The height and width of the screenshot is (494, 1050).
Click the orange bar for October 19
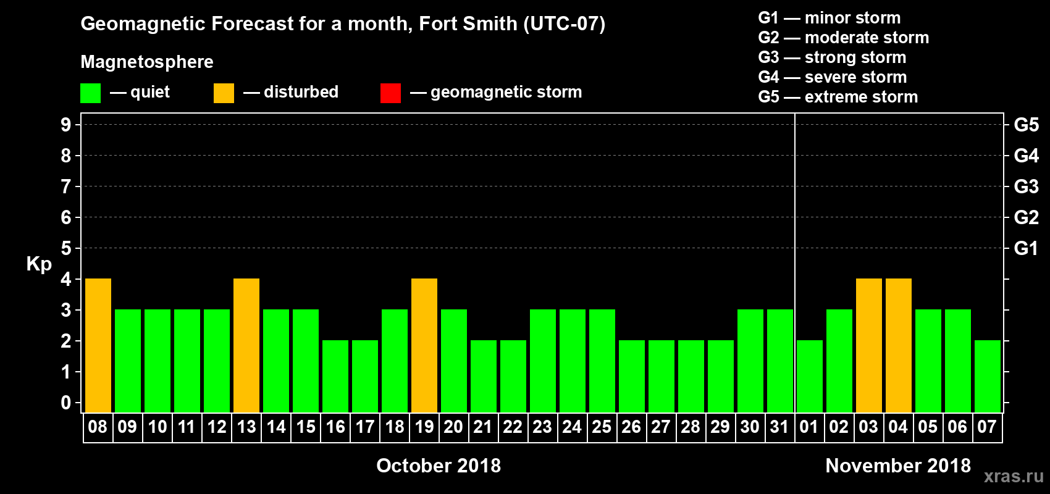424,346
